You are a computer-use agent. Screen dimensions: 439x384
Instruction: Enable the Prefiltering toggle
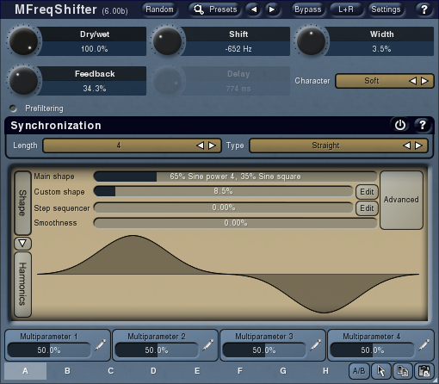(x=13, y=108)
